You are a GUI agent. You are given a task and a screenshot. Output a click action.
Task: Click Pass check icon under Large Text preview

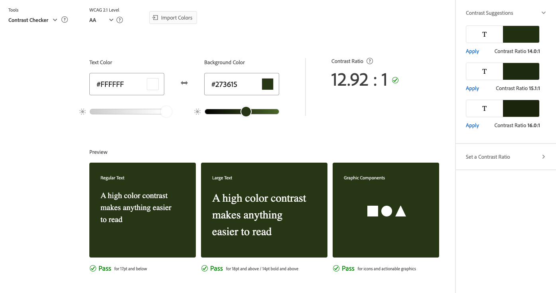point(205,268)
